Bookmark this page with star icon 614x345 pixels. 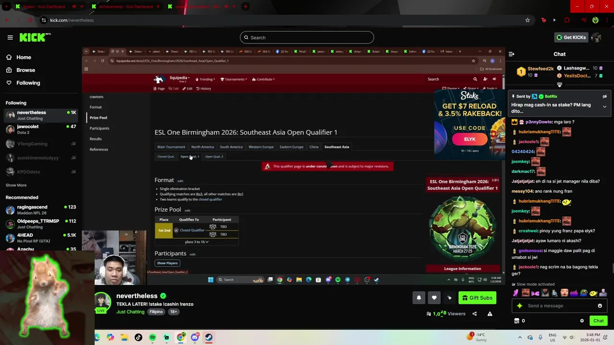(528, 20)
